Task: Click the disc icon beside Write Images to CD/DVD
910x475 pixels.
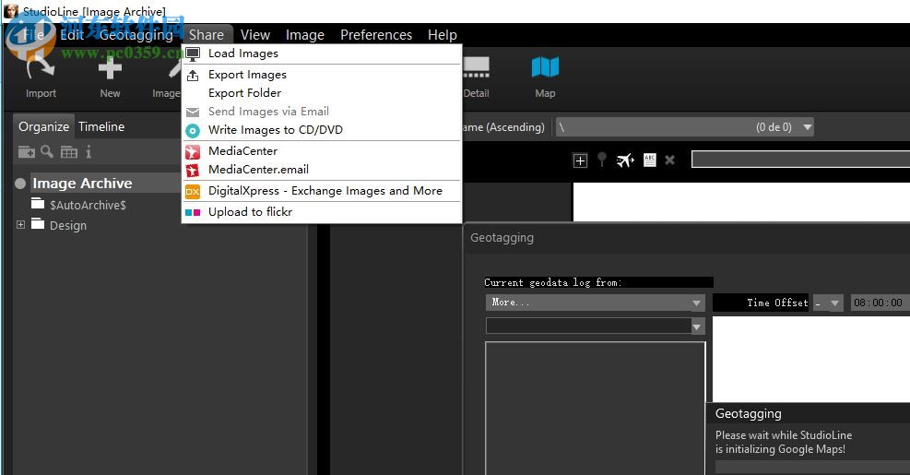Action: point(193,131)
